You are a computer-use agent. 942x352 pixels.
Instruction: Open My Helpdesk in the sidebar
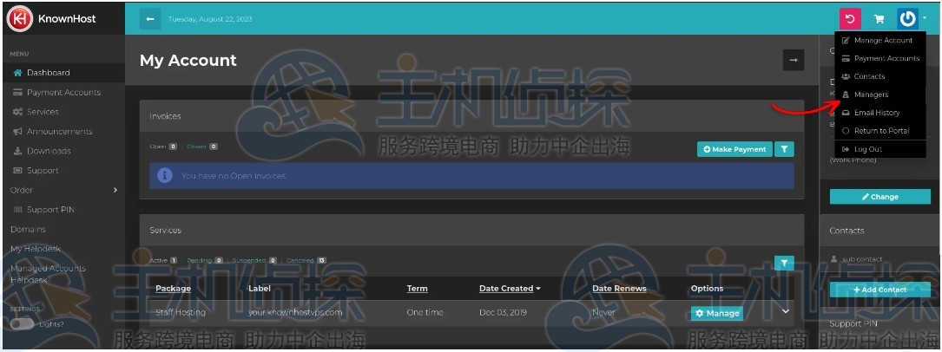pos(36,249)
